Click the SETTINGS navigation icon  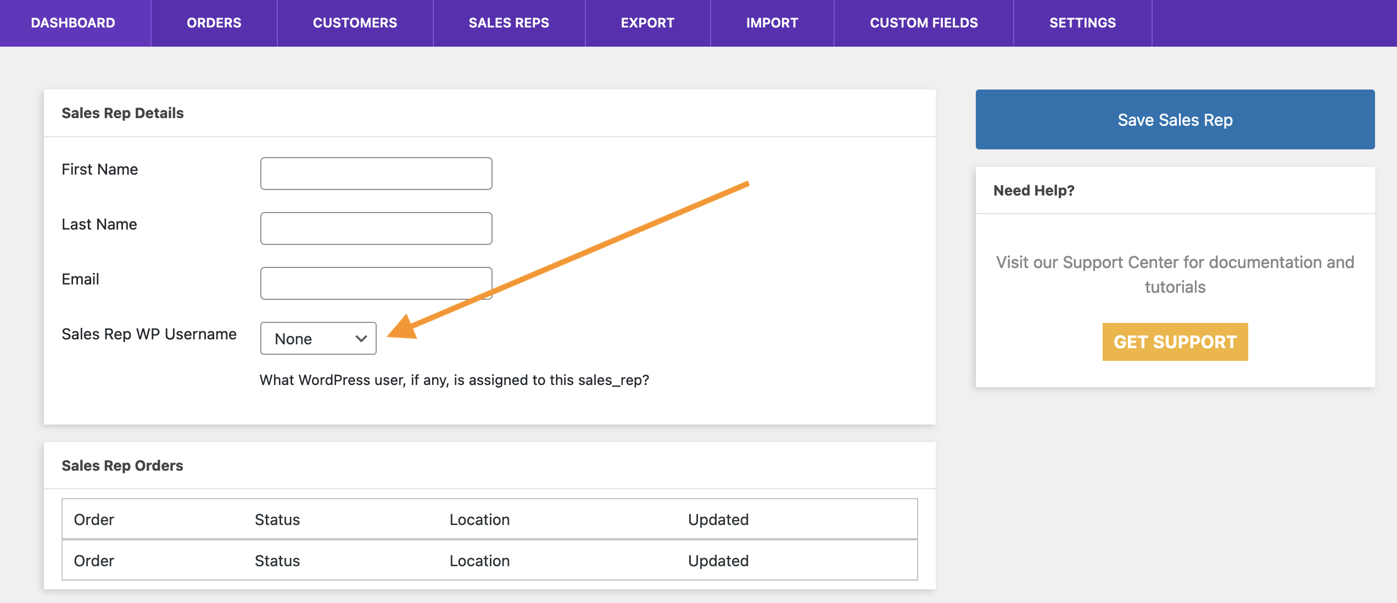click(x=1081, y=23)
